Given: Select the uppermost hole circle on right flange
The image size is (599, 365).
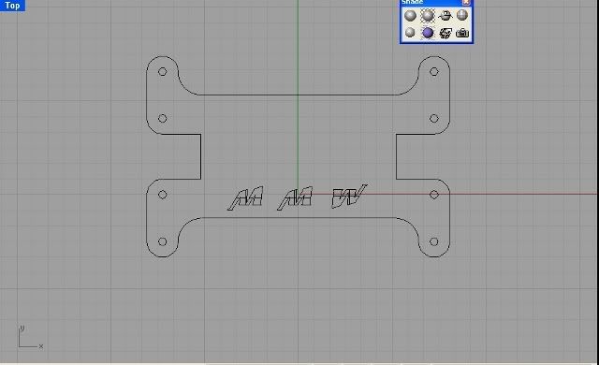Looking at the screenshot, I should pyautogui.click(x=434, y=71).
